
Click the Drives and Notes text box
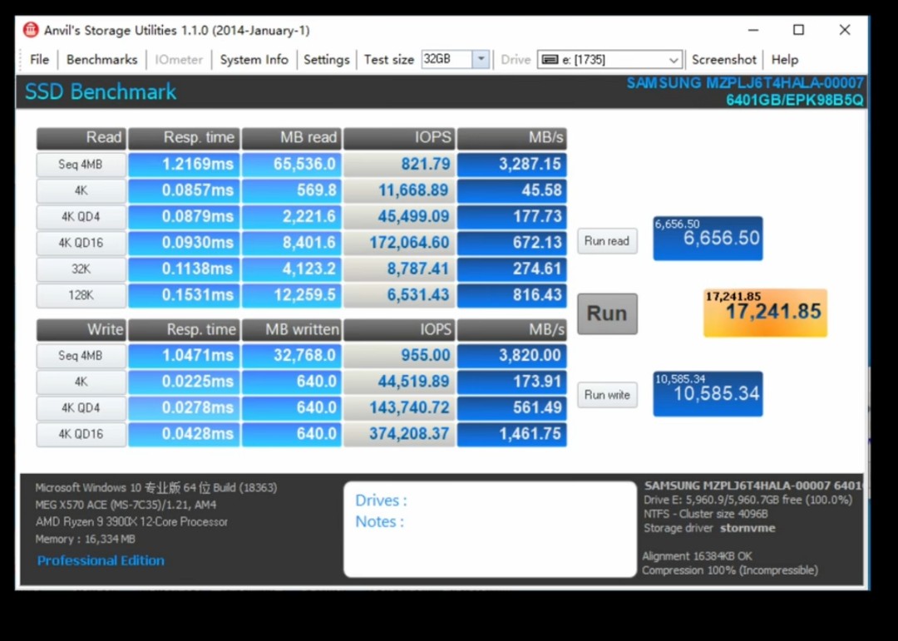[490, 529]
